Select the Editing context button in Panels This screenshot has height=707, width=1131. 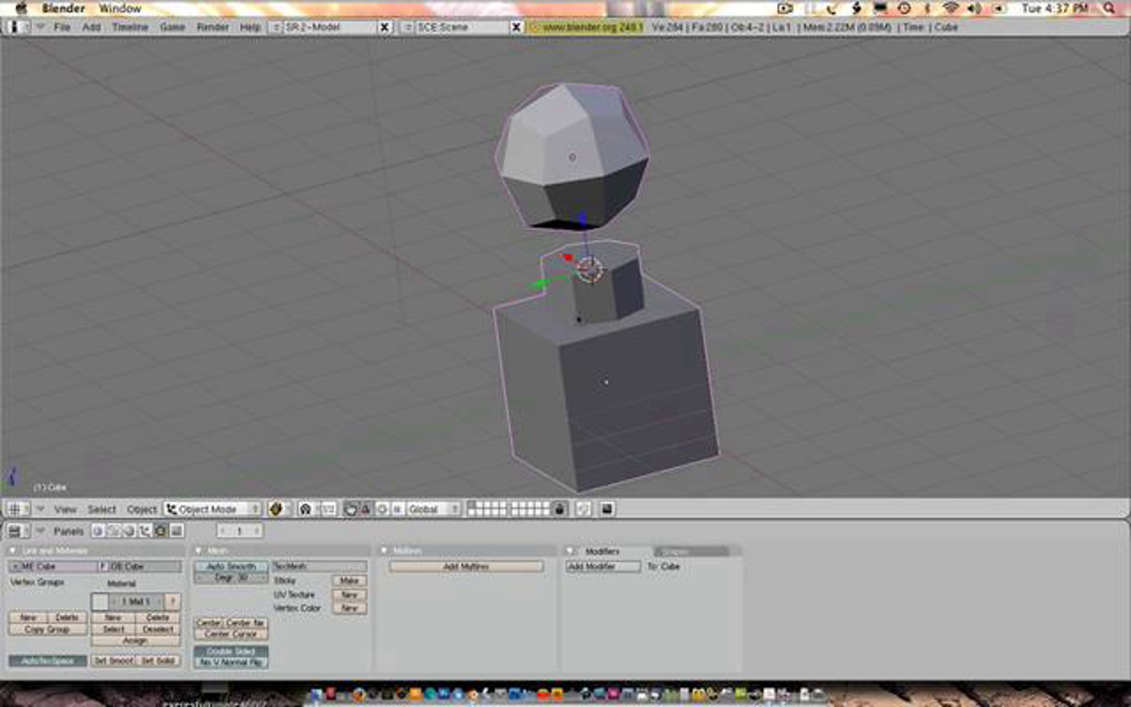tap(160, 531)
